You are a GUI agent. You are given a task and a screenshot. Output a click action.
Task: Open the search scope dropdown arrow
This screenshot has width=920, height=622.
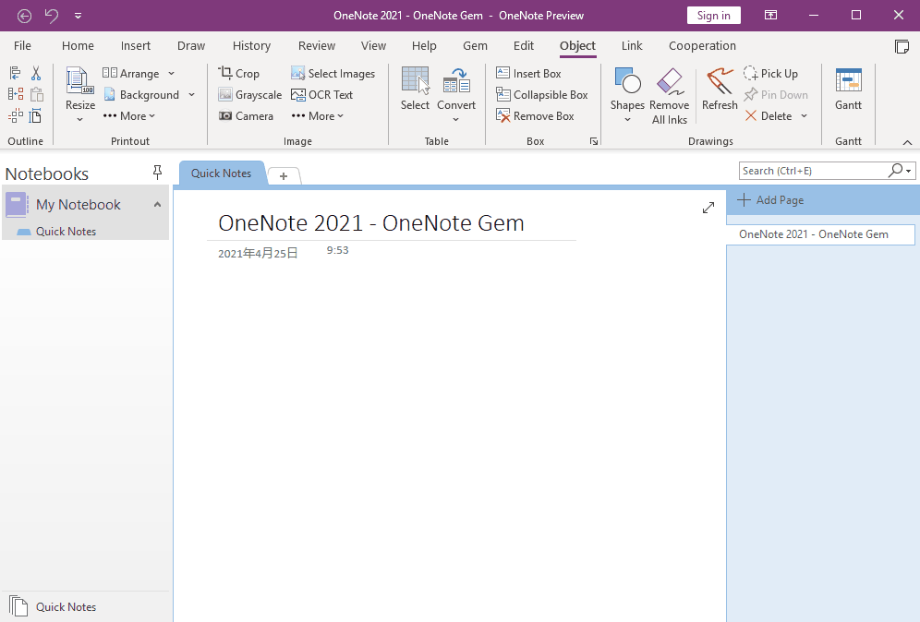[909, 171]
